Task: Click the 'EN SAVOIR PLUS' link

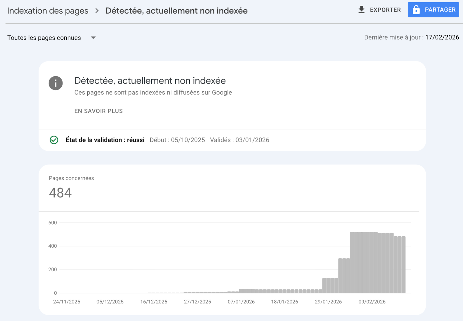Action: click(x=98, y=111)
